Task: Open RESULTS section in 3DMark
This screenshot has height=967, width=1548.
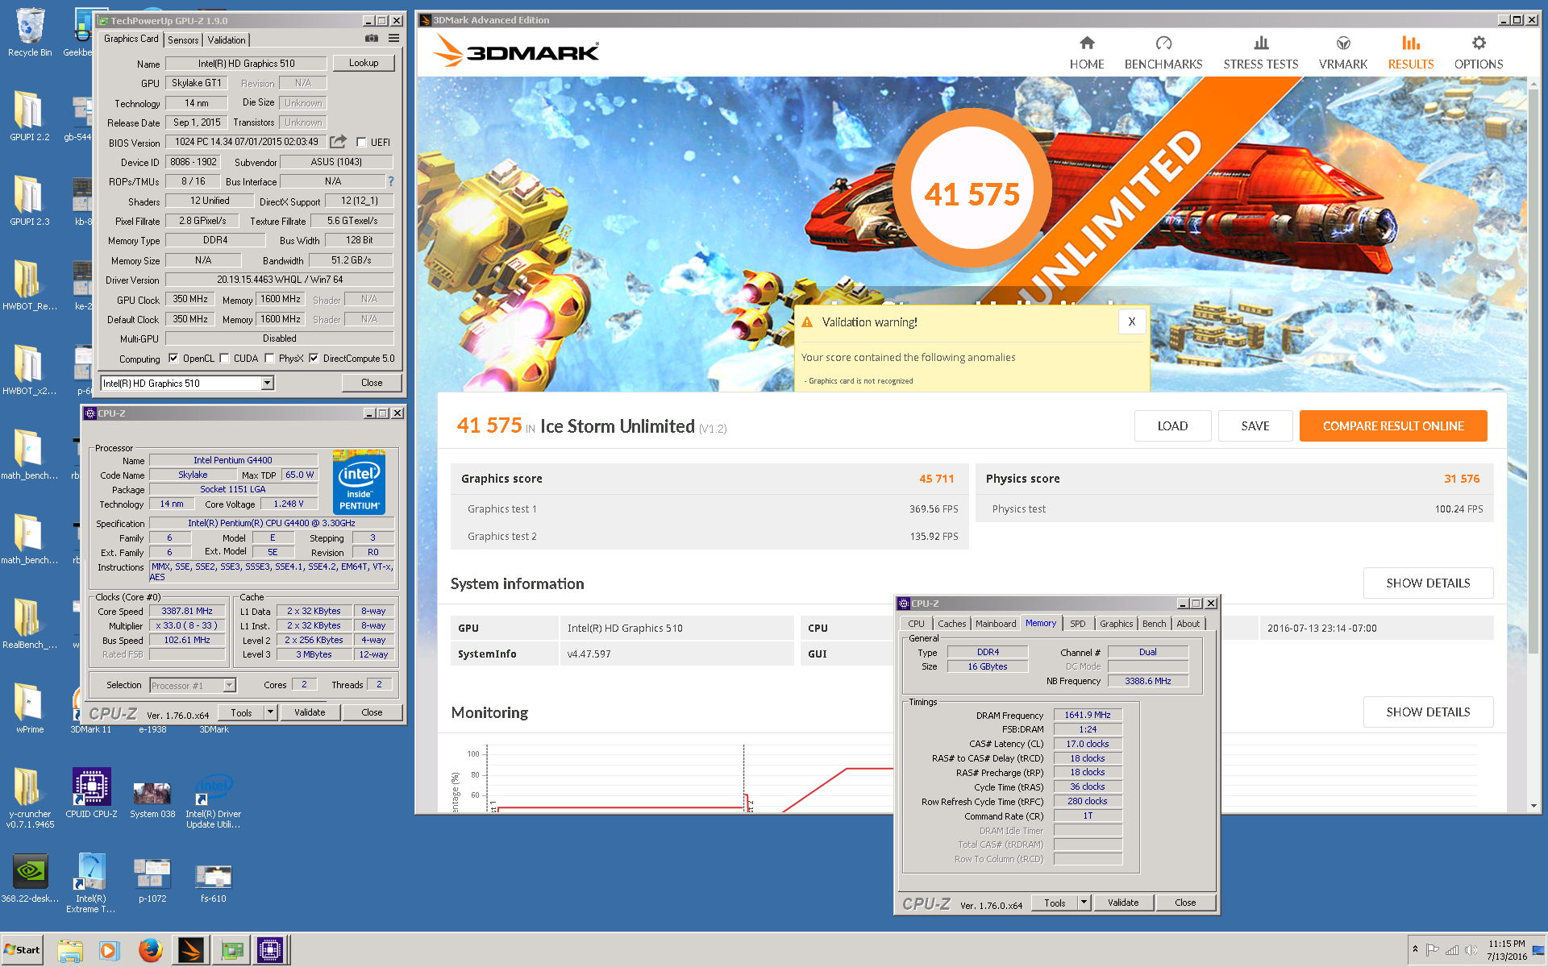Action: coord(1410,53)
